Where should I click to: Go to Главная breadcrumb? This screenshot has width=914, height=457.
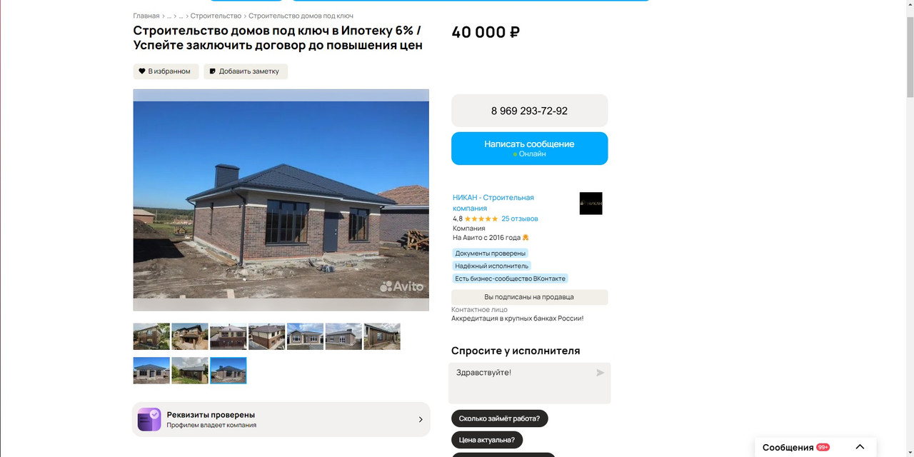[146, 16]
